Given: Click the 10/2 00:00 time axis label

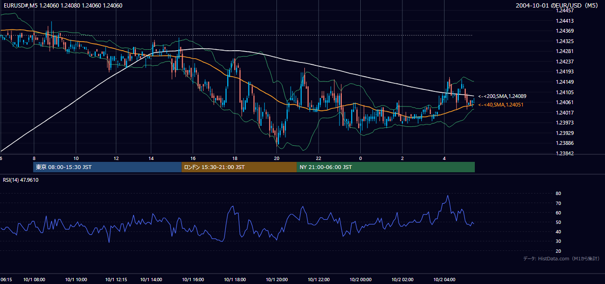Looking at the screenshot, I should [x=360, y=280].
